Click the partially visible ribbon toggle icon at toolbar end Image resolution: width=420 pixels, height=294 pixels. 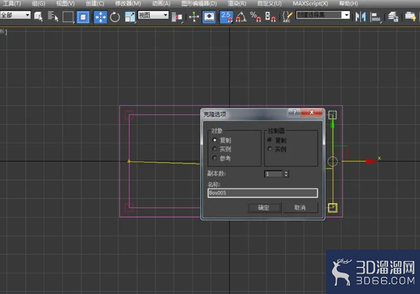click(411, 17)
